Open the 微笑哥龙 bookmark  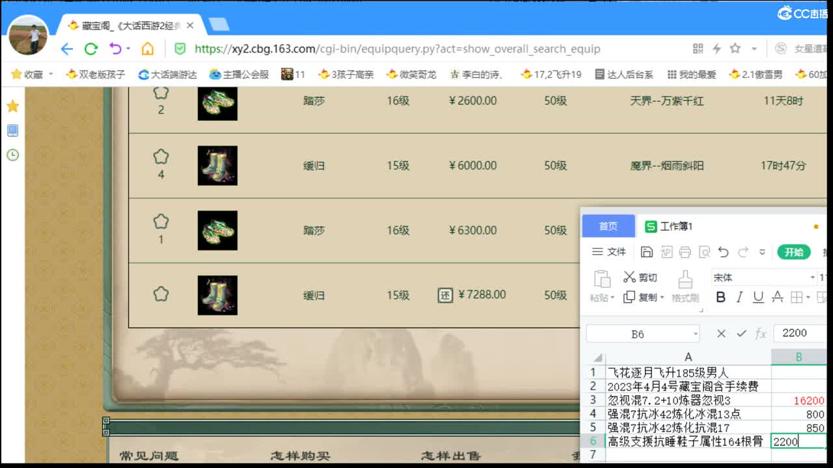click(411, 75)
